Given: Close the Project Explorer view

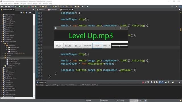Looking at the screenshot, I should 14,10.
